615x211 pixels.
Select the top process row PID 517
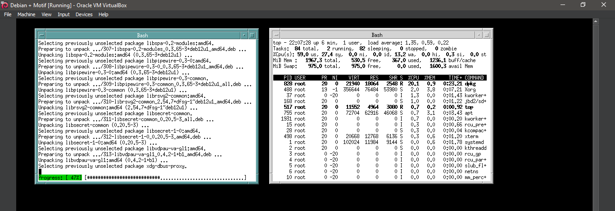380,107
